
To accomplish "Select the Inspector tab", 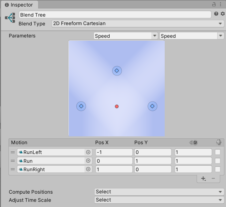I will 19,5.
